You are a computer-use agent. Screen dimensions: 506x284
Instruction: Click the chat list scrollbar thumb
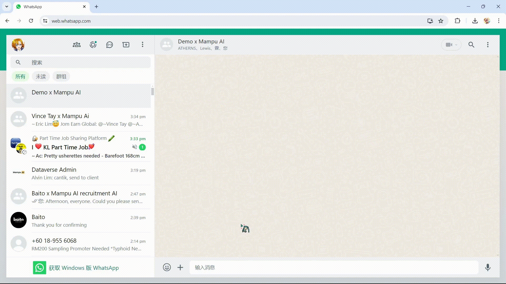152,92
